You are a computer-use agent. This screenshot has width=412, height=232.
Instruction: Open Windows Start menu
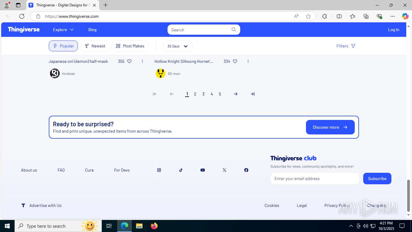(7, 226)
